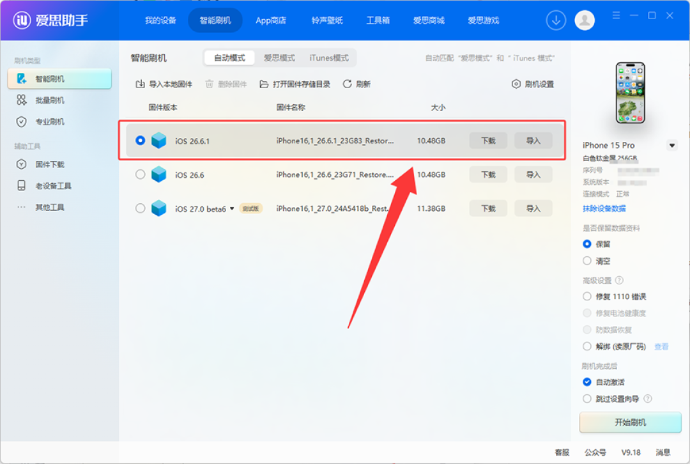The width and height of the screenshot is (690, 464).
Task: Click 导入 for iOS 26.6.1 firmware
Action: click(533, 141)
